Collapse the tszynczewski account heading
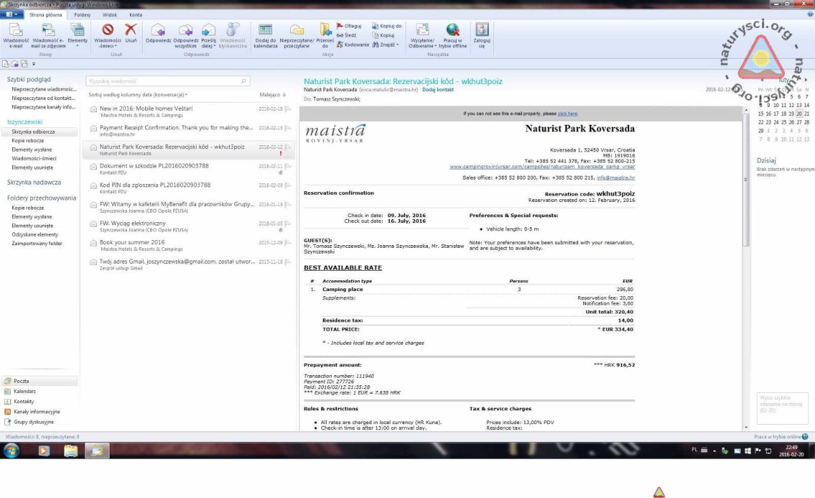The height and width of the screenshot is (498, 815). (24, 122)
